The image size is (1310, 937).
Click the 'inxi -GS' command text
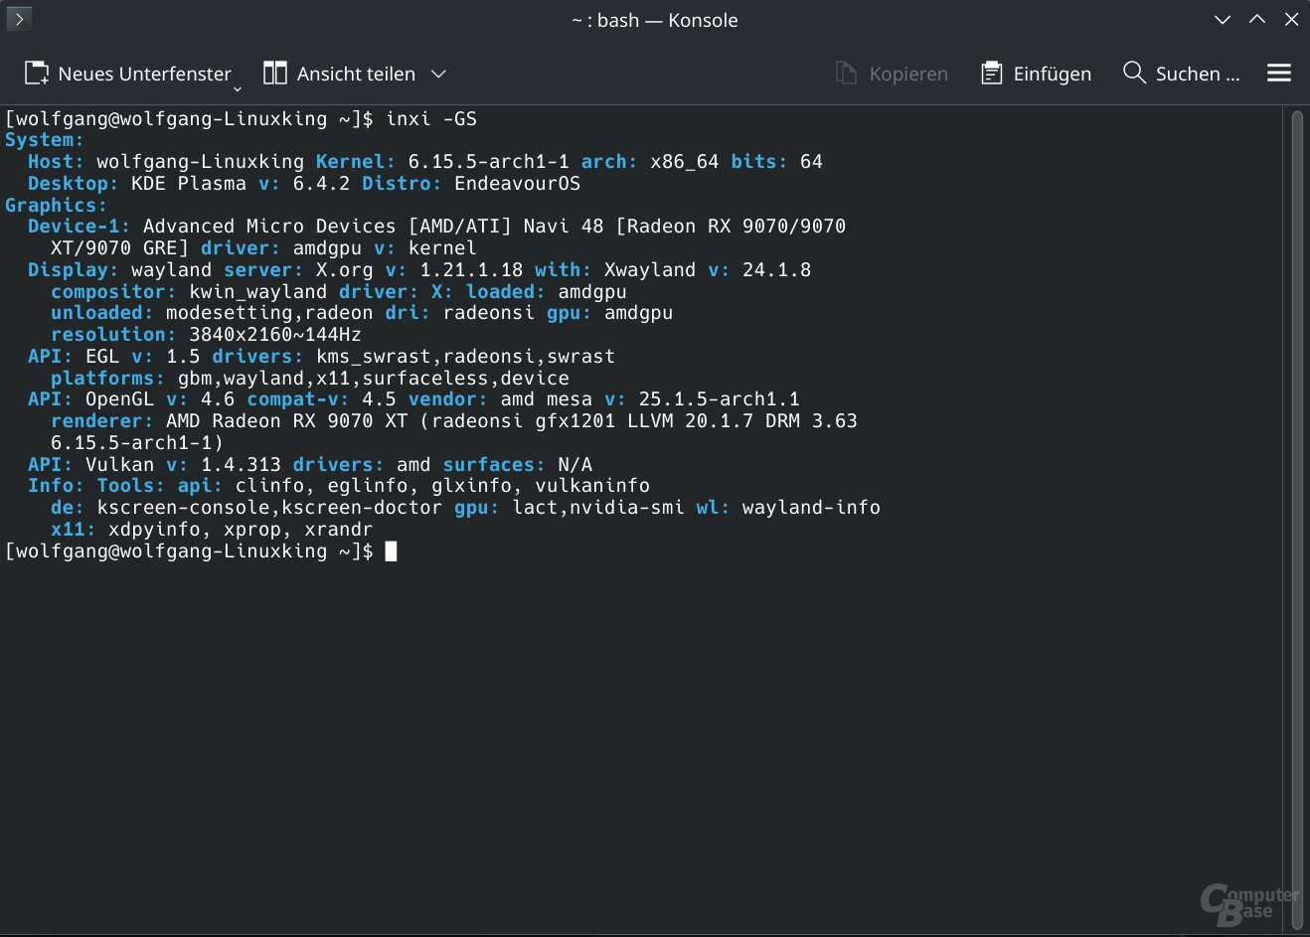[x=431, y=118]
